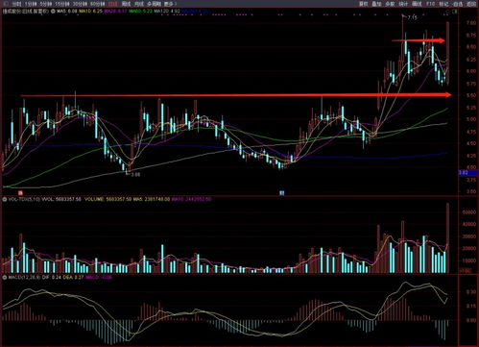Click the round icon beside VOL-TDX indicator label
This screenshot has width=479, height=347.
5,199
